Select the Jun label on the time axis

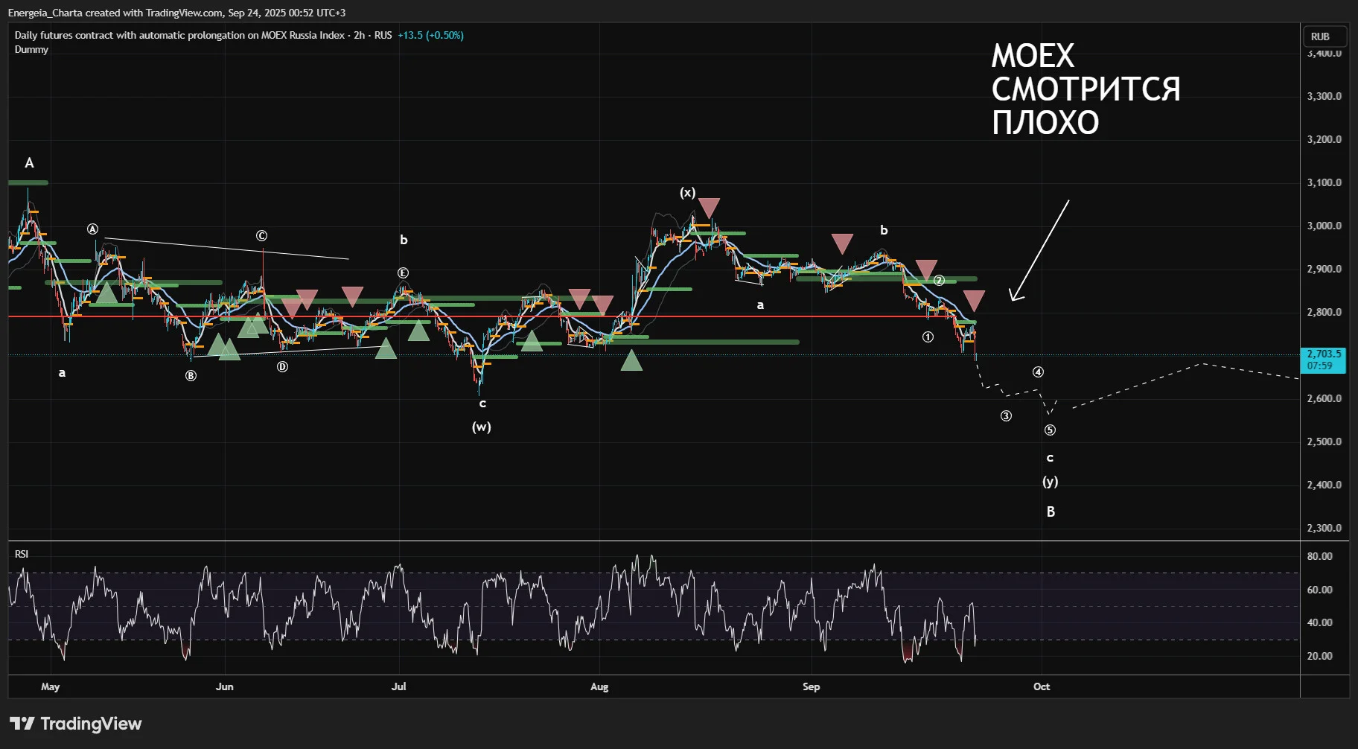(224, 686)
